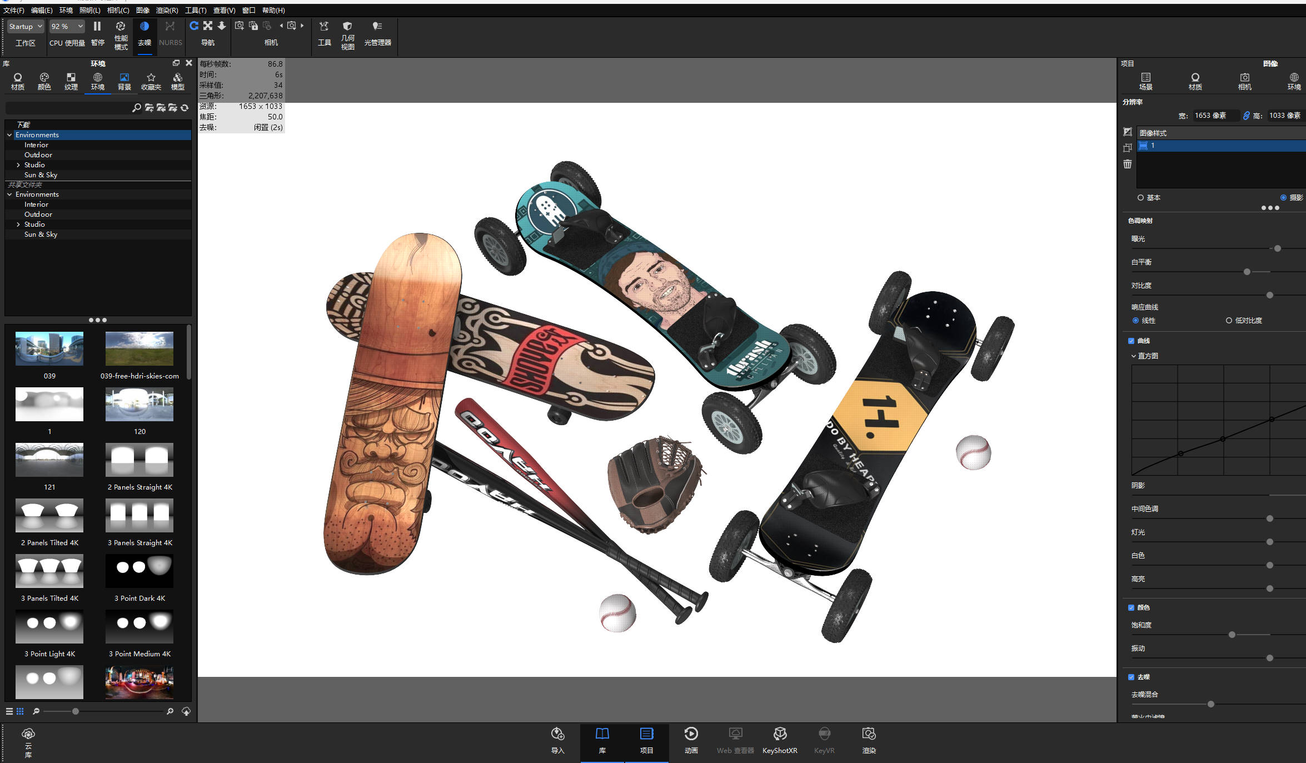Open the favorites (收藏夹) library tab
This screenshot has width=1306, height=763.
(x=151, y=81)
